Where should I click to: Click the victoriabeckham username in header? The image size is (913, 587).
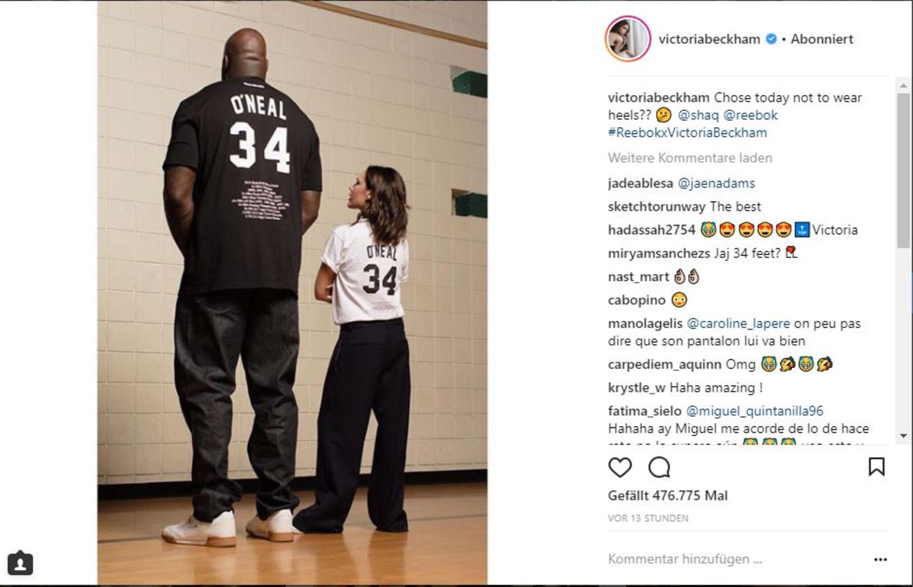tap(709, 39)
